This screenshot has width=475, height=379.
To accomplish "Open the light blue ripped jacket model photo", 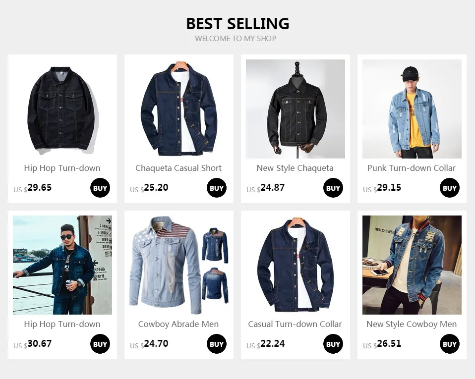I will click(412, 109).
